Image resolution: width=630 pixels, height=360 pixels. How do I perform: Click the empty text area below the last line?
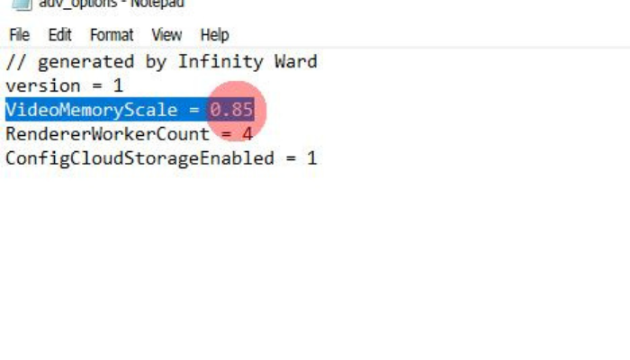coord(315,261)
